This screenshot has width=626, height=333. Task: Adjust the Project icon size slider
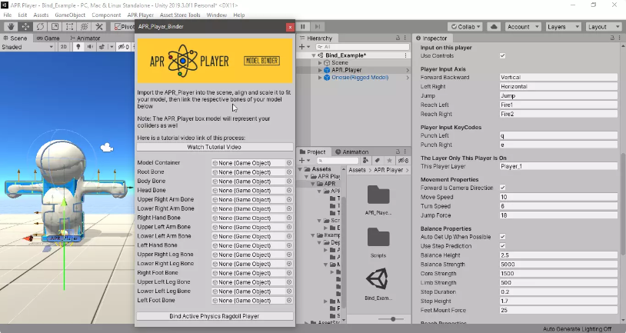[393, 319]
